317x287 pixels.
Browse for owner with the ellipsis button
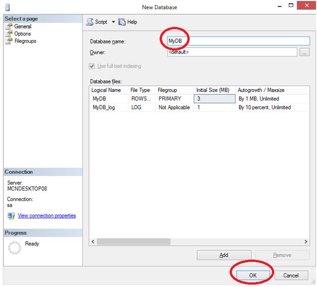point(304,52)
